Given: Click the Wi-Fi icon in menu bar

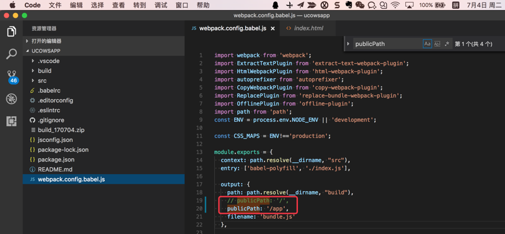Looking at the screenshot, I should (395, 5).
